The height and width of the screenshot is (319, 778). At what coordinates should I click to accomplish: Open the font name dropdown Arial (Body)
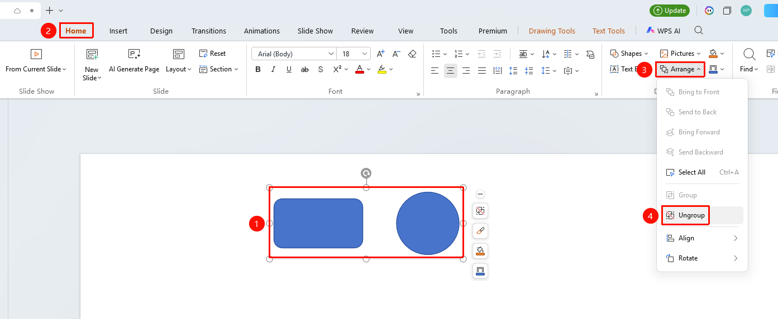(x=331, y=54)
